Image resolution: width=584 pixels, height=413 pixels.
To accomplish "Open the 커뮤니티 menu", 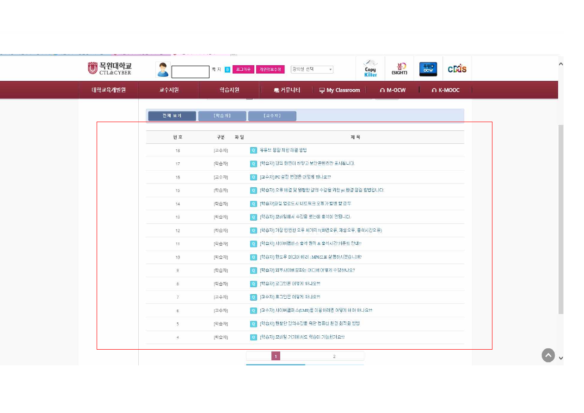I will point(287,90).
